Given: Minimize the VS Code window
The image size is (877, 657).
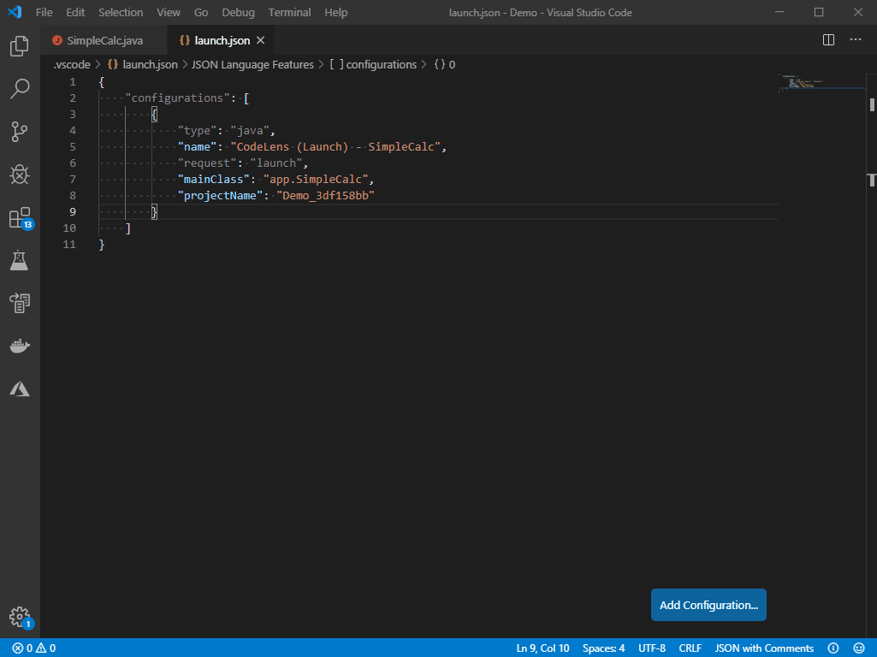Looking at the screenshot, I should coord(779,12).
